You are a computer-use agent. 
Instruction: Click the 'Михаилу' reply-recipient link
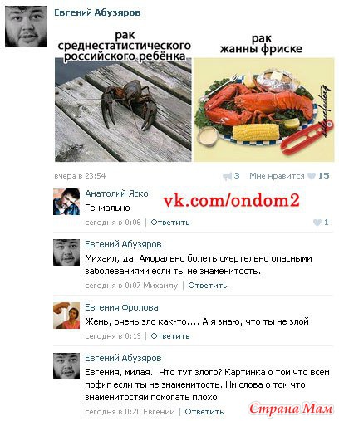coord(160,286)
